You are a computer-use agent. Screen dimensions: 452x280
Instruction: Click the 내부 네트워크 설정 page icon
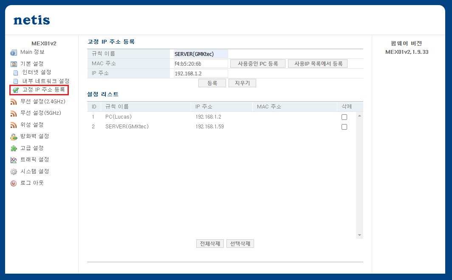coord(16,81)
